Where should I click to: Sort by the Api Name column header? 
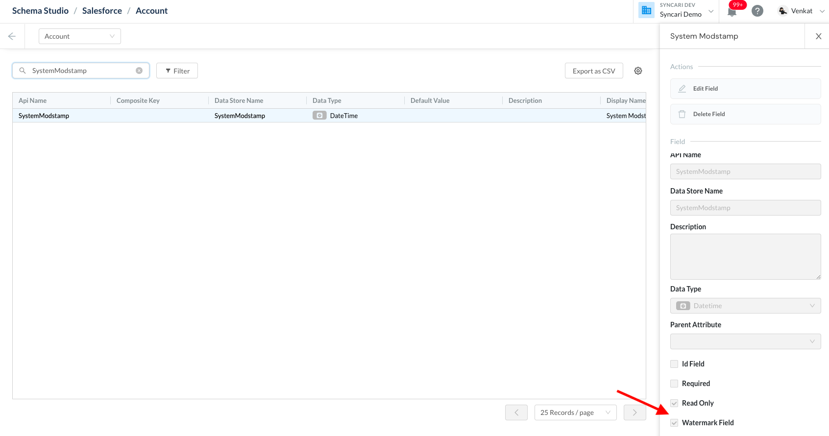62,100
